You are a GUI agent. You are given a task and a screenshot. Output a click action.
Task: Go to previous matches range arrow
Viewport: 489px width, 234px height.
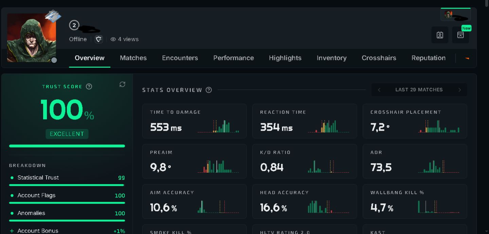click(379, 90)
